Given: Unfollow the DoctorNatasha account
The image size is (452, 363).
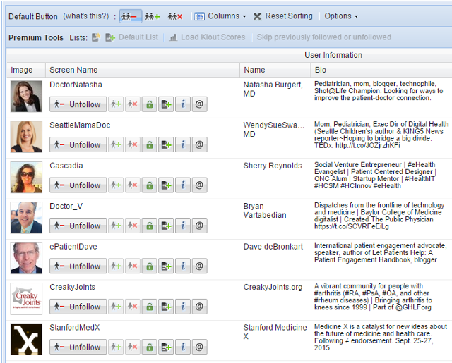Looking at the screenshot, I should [x=78, y=104].
